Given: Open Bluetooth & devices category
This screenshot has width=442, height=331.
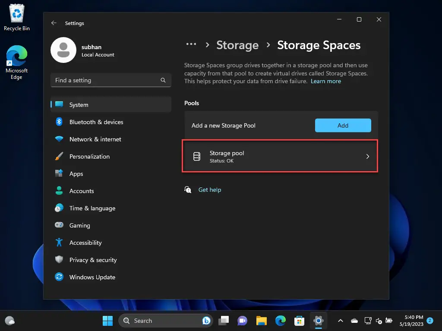Looking at the screenshot, I should tap(111, 122).
